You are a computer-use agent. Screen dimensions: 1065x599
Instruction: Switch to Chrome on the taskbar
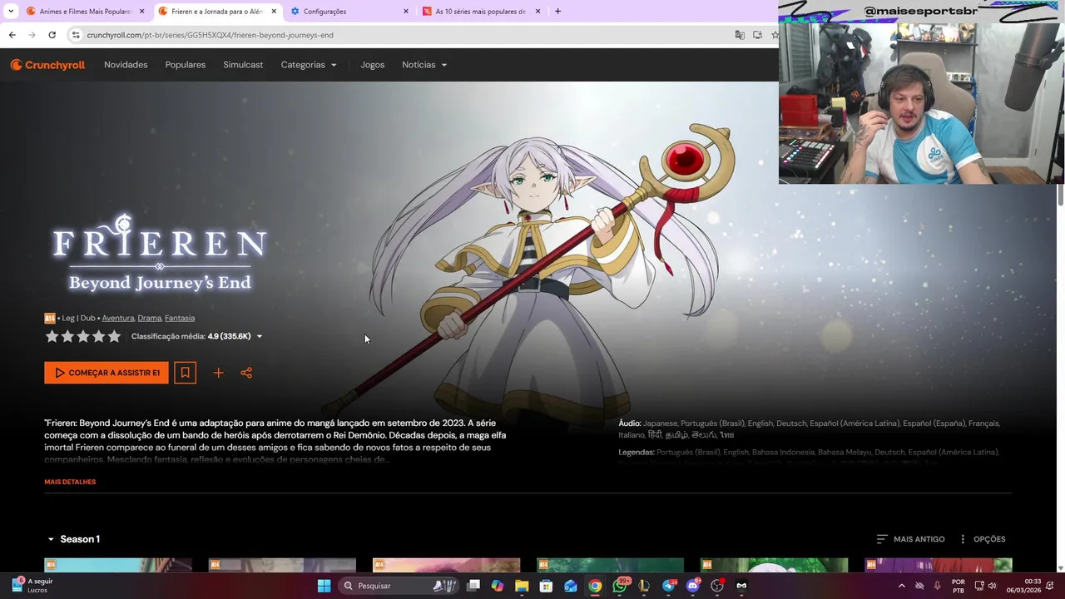(595, 586)
